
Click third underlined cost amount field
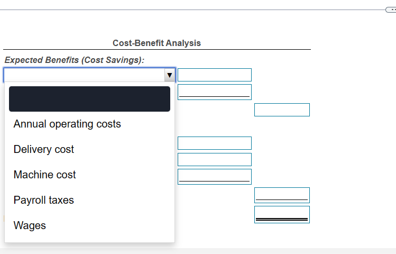click(x=215, y=177)
